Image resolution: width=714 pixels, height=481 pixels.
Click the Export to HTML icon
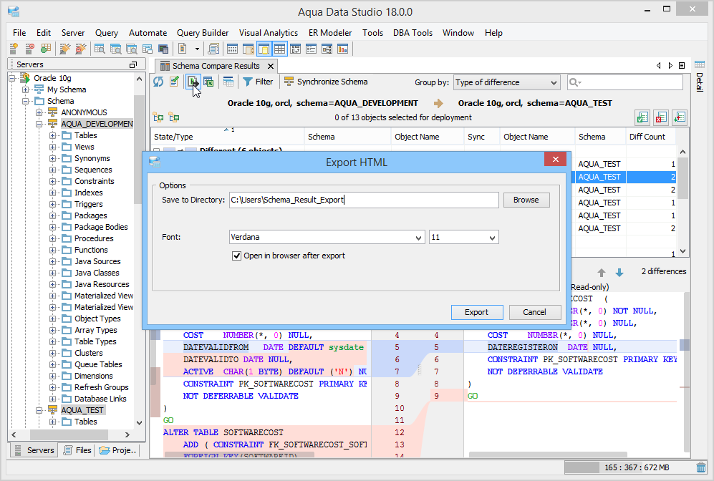tap(192, 82)
